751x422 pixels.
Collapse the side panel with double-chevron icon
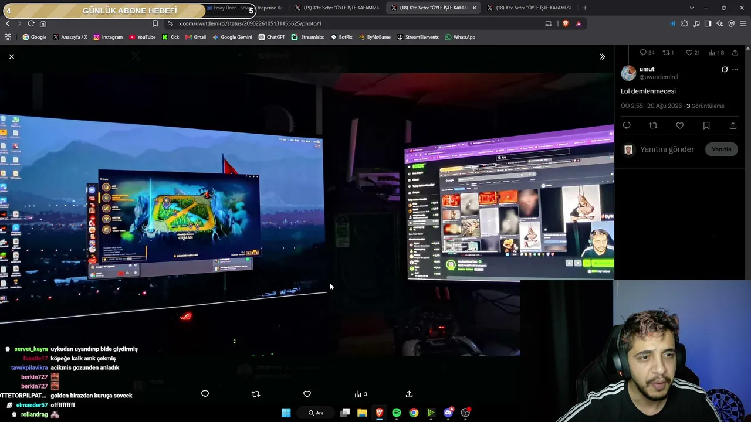coord(602,56)
